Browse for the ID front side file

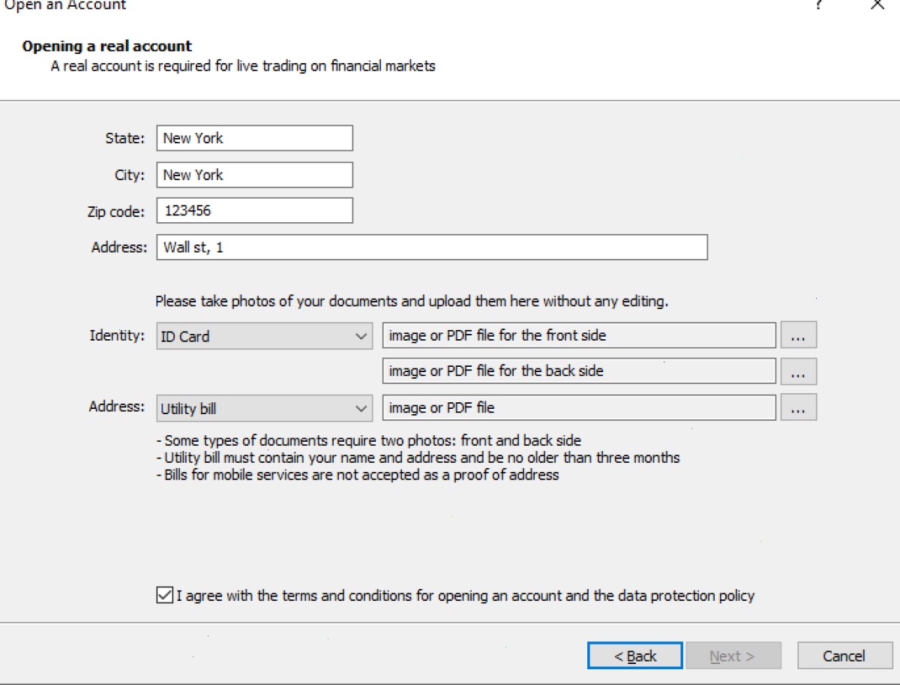tap(798, 335)
